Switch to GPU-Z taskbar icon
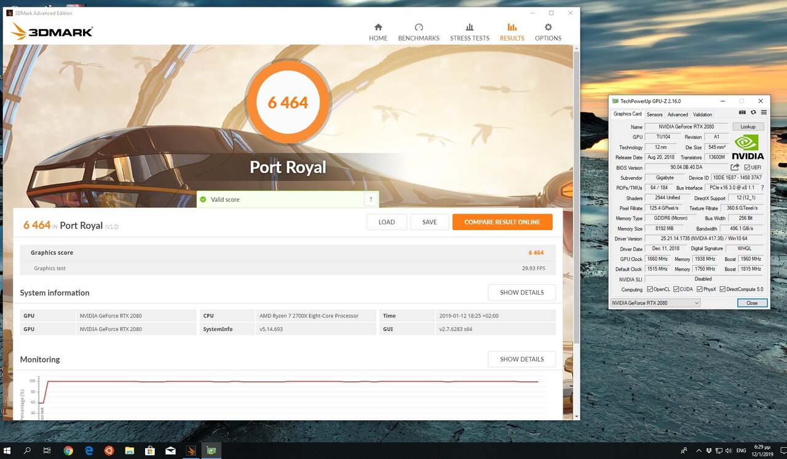The width and height of the screenshot is (787, 459). click(x=211, y=450)
